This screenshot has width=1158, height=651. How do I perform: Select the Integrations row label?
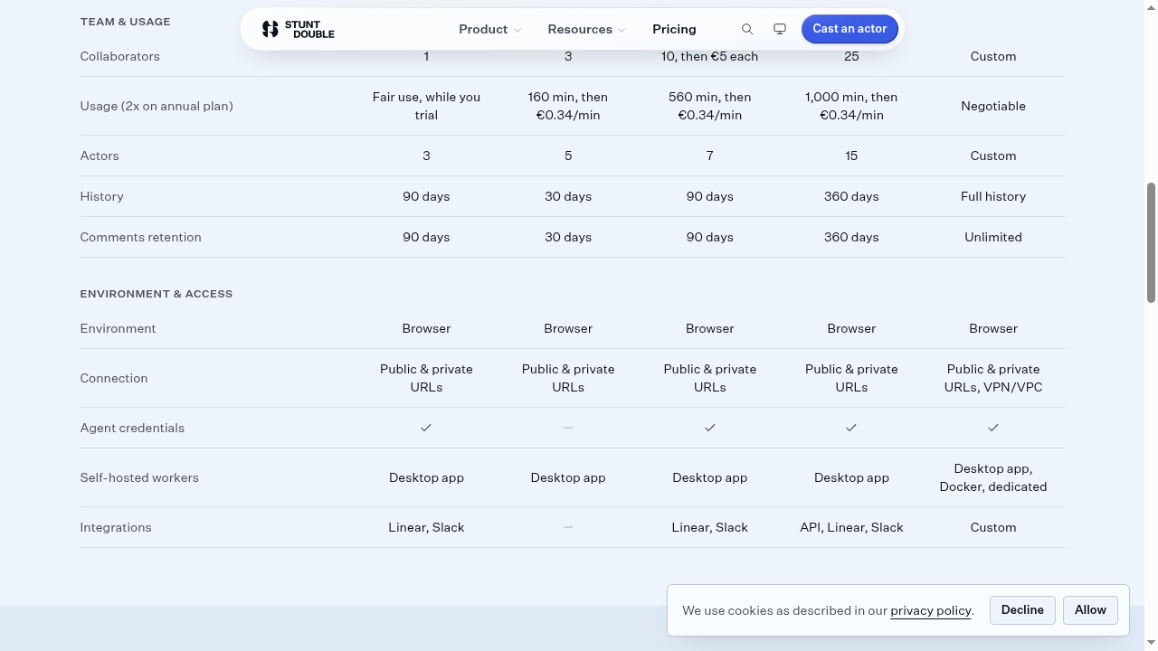[116, 527]
